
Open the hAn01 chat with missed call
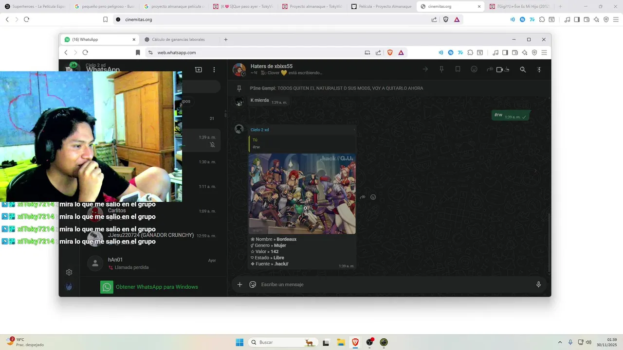153,263
